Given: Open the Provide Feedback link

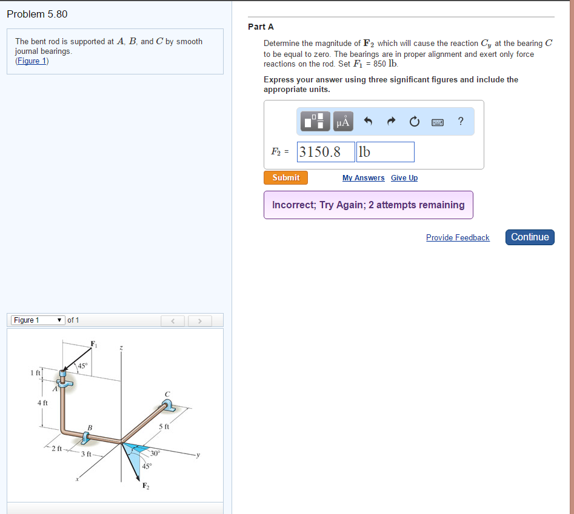Looking at the screenshot, I should 458,237.
